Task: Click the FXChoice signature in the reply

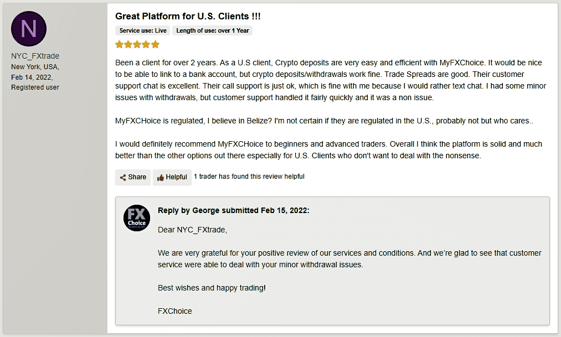Action: (175, 312)
